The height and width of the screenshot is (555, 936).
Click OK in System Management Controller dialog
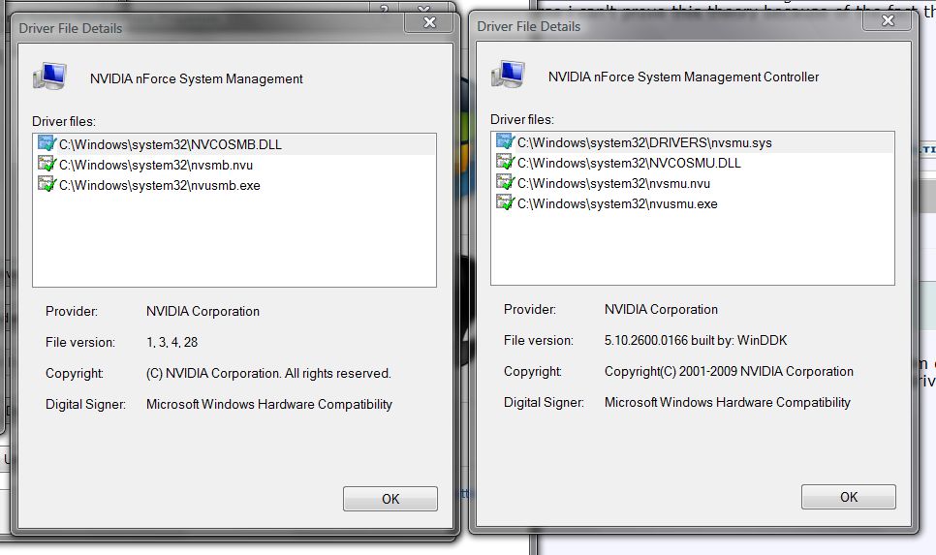[848, 497]
